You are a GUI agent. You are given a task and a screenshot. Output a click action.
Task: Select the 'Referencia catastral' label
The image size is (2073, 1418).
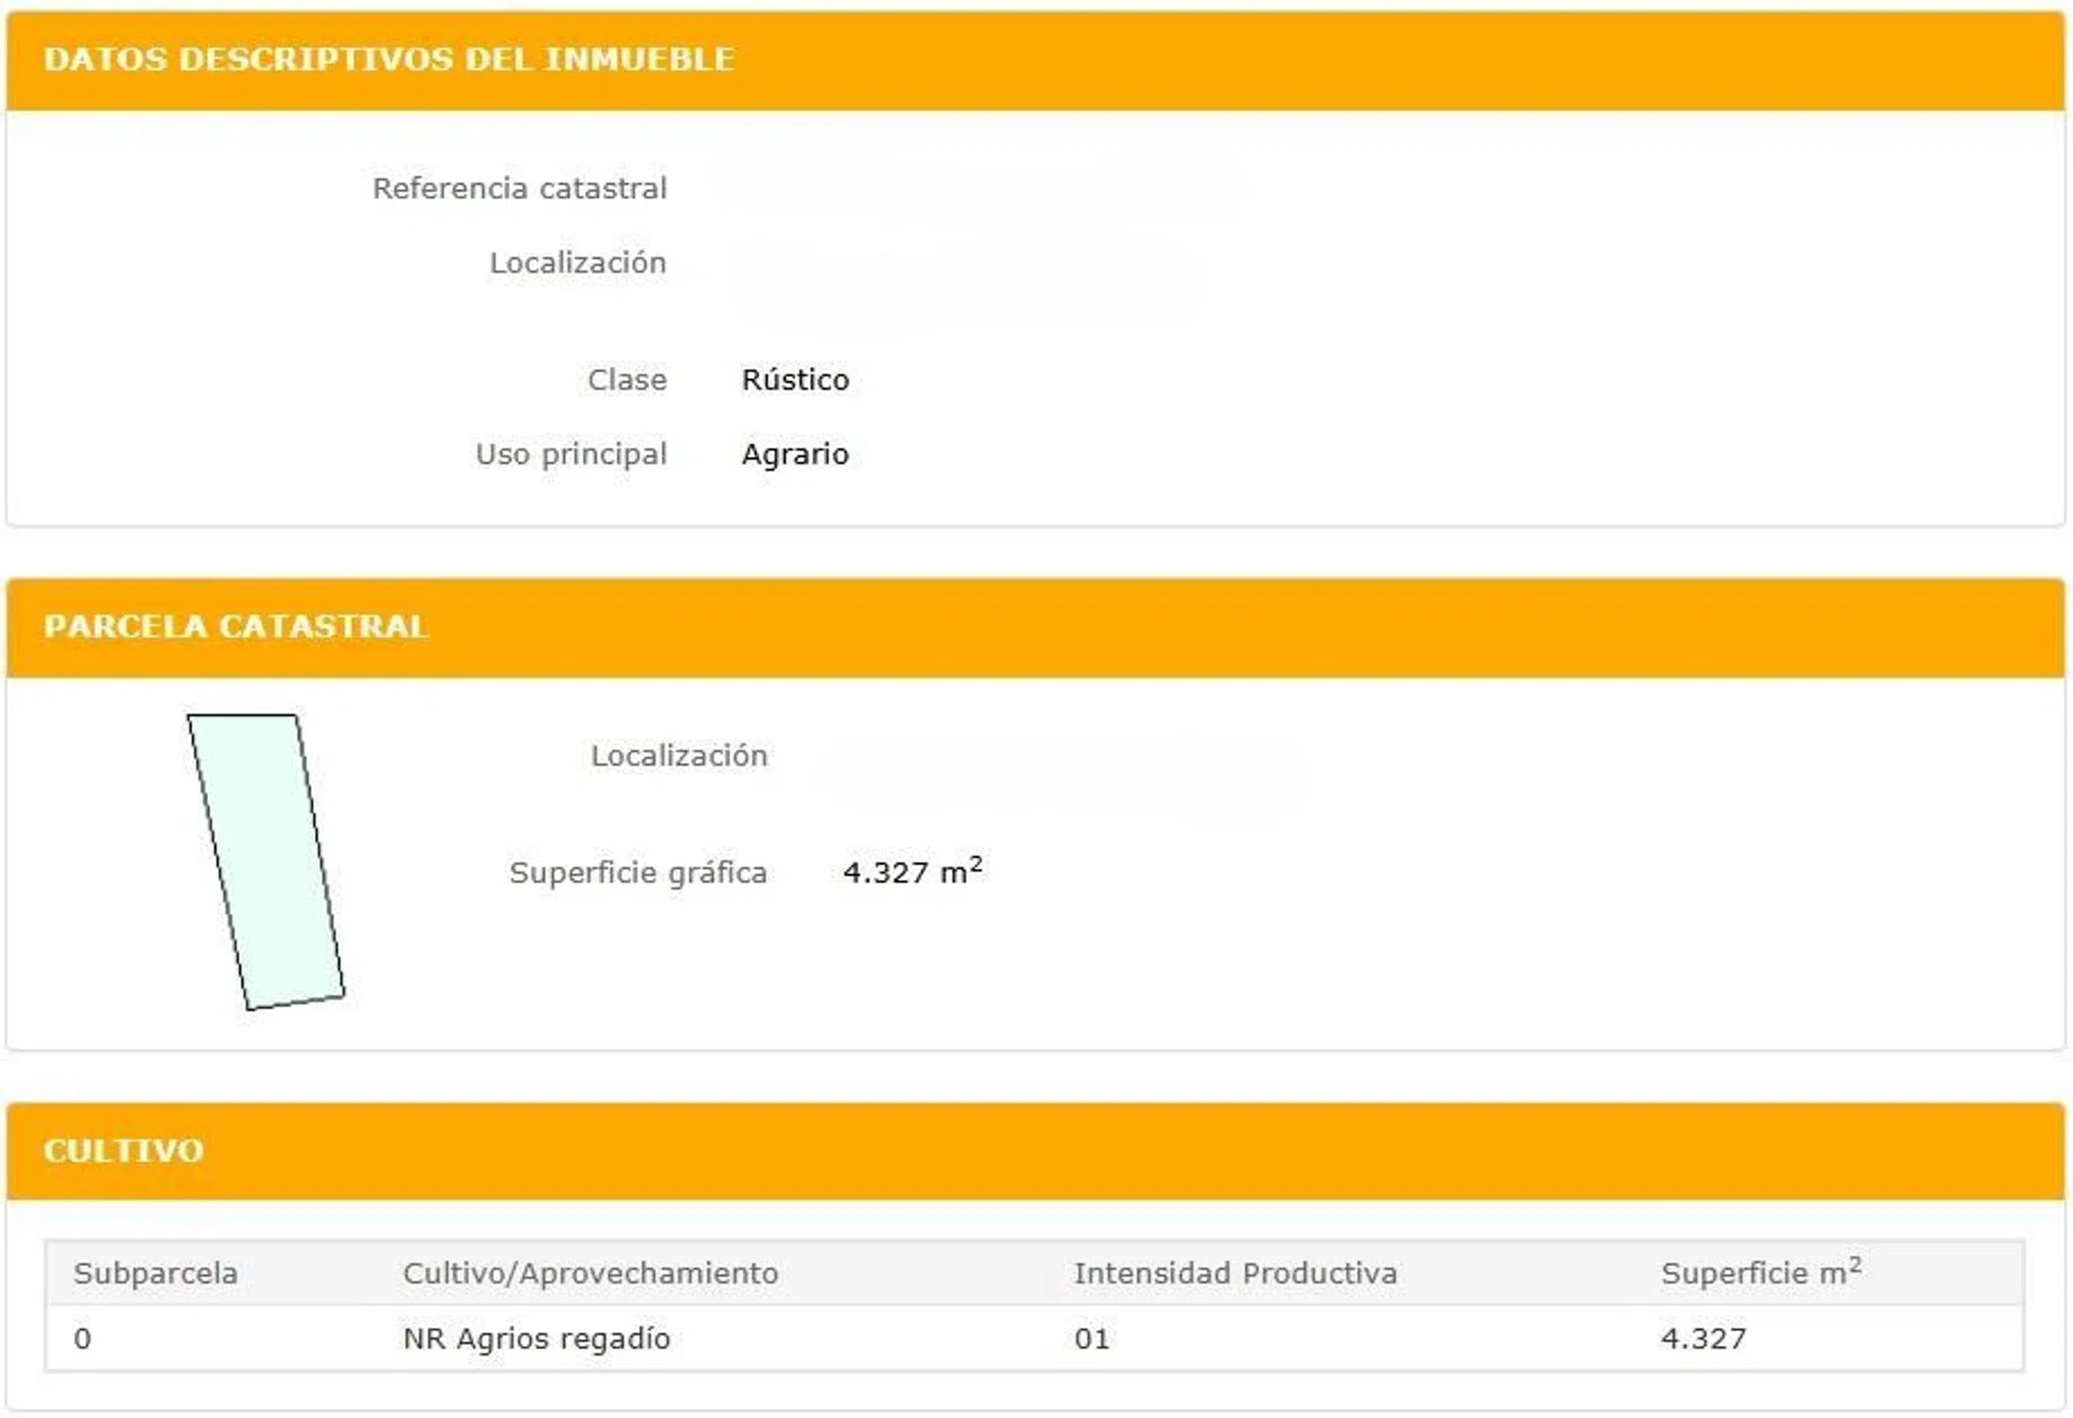coord(519,188)
